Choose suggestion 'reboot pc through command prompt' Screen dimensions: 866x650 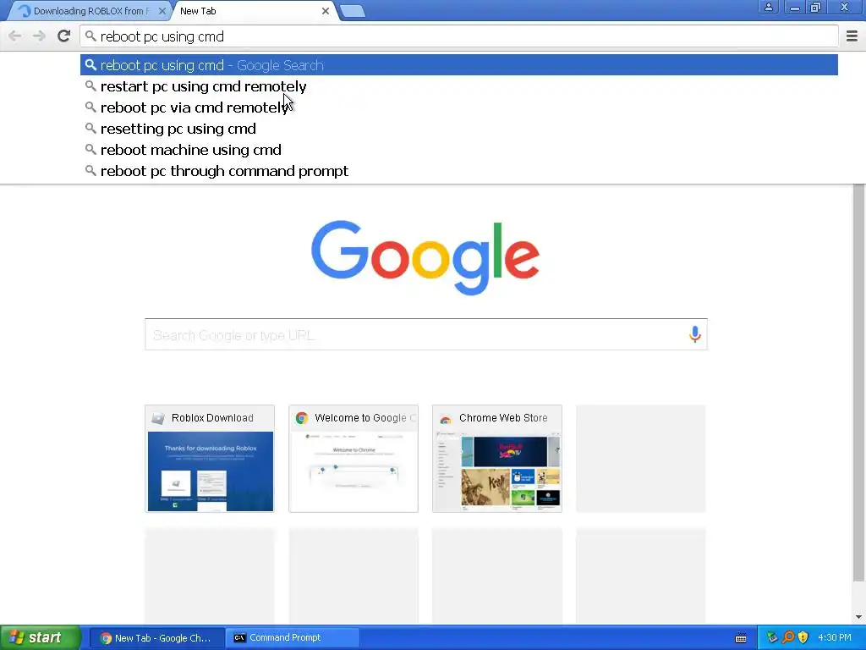459,171
